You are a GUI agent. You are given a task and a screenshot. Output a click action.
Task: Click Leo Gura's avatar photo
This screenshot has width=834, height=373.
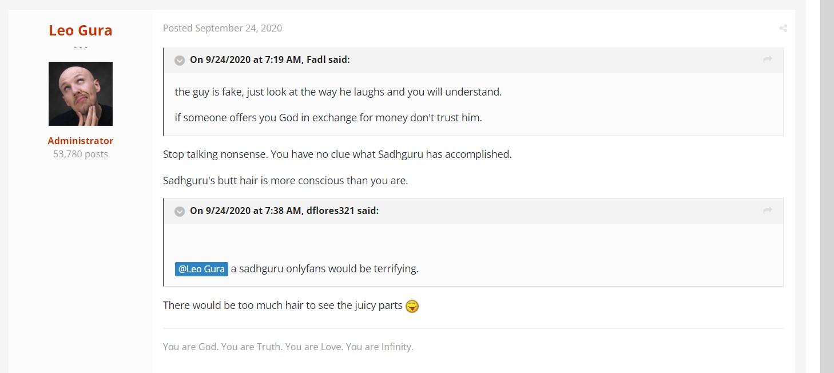pos(81,94)
